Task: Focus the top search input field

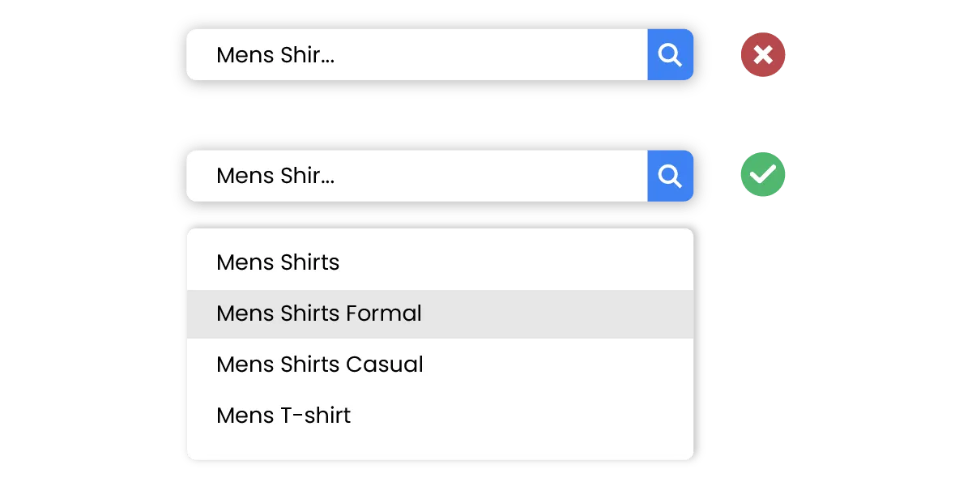Action: coord(416,55)
